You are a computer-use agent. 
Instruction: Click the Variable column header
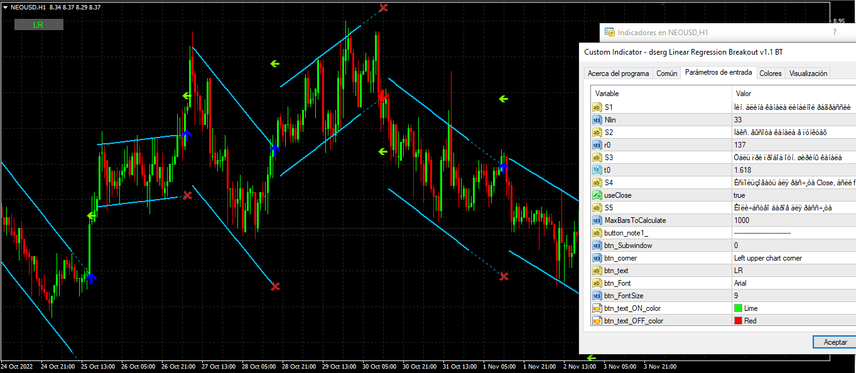coord(607,94)
